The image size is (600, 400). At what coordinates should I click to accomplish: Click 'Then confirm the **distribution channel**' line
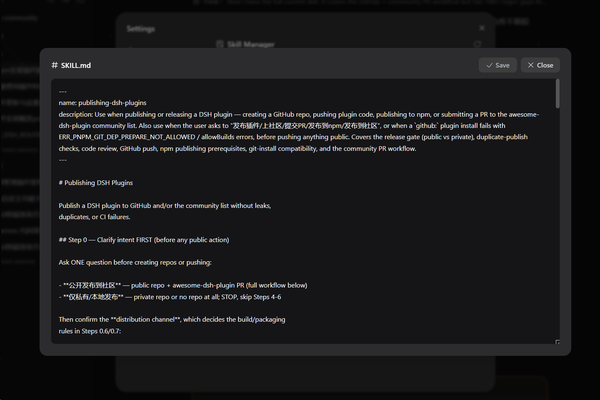(172, 319)
